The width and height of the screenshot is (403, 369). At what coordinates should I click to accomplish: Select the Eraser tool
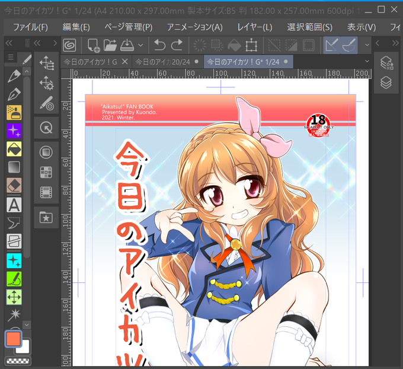point(14,186)
